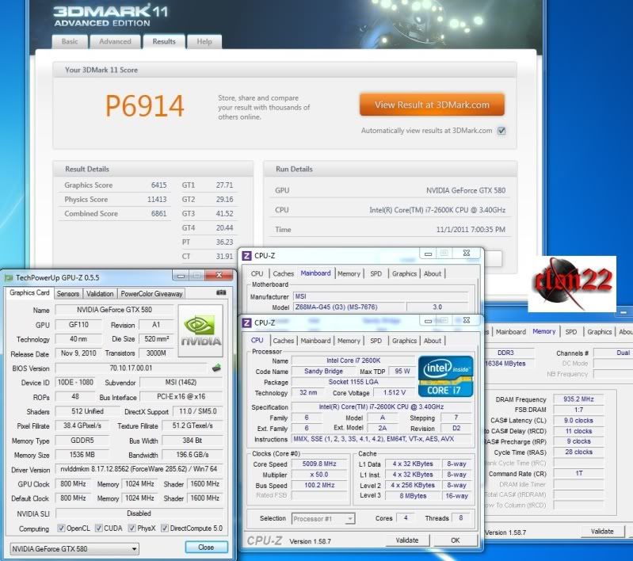Click the Bus Speed value 100.2 MHz
Image resolution: width=633 pixels, height=561 pixels.
pos(319,485)
